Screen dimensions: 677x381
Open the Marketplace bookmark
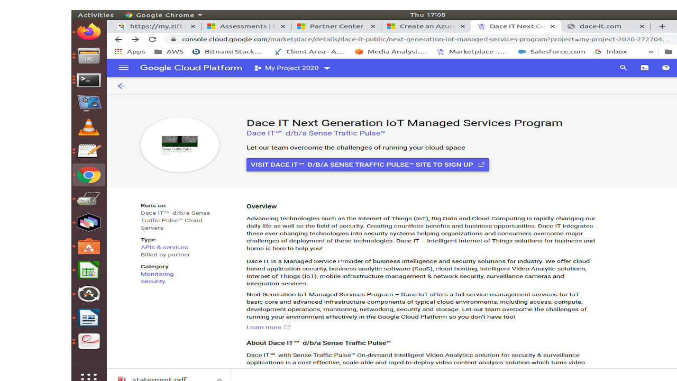click(472, 51)
